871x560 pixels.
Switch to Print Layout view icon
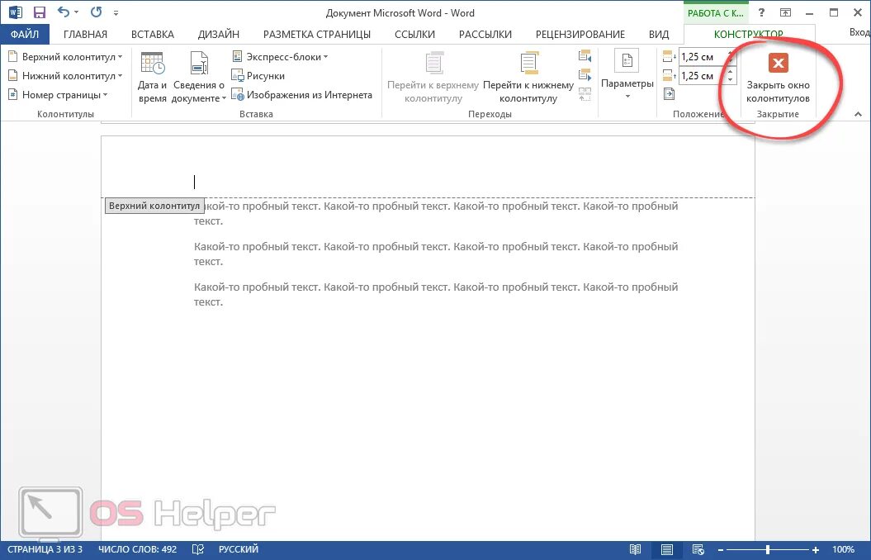coord(666,549)
